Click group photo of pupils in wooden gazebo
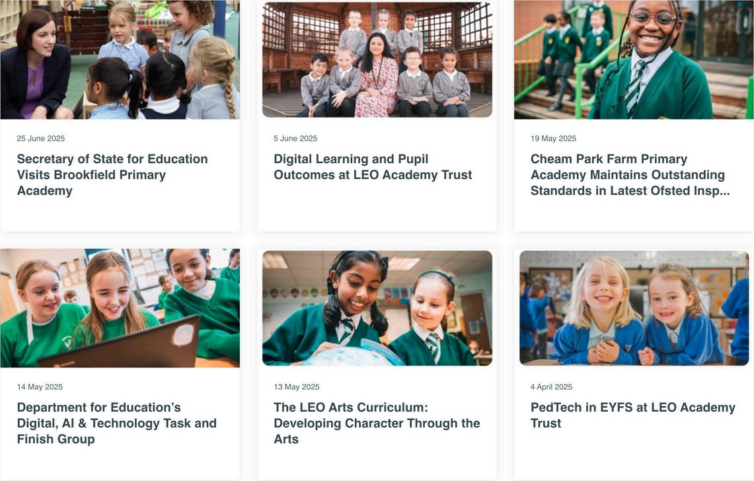754x481 pixels. [x=377, y=59]
